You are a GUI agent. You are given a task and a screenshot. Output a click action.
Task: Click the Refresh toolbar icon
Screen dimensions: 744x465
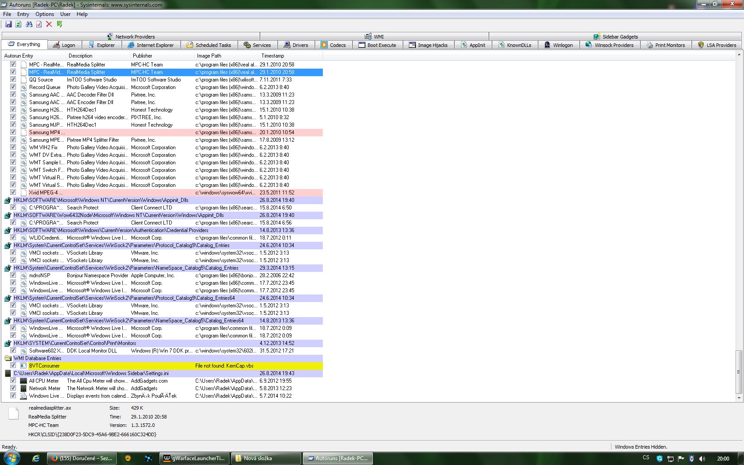pos(18,24)
